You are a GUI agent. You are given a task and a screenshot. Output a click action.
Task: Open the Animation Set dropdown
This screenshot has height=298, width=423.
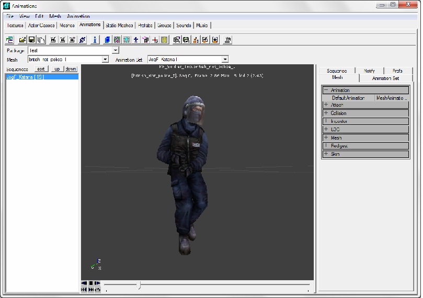coord(225,60)
